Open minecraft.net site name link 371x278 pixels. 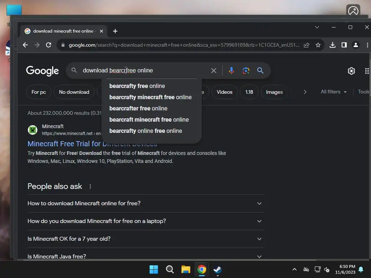click(53, 126)
